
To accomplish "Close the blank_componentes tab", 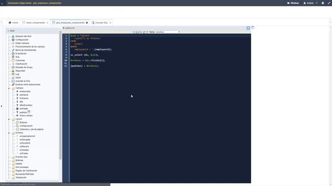I will click(47, 23).
